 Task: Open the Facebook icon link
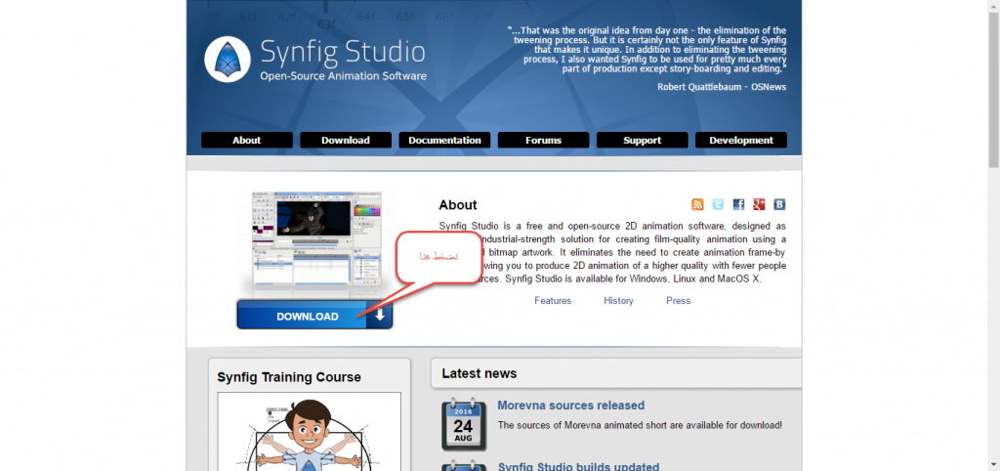[738, 204]
